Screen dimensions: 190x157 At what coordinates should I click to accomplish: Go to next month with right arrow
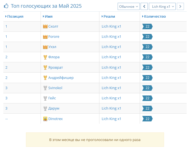point(180,6)
